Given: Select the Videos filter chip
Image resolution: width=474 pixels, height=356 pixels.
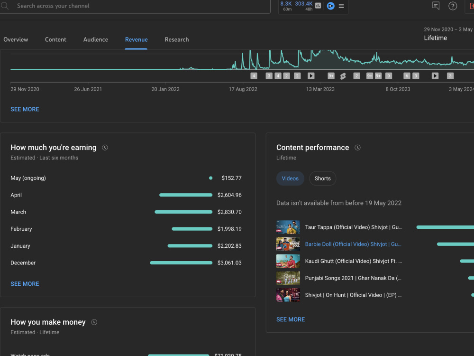Looking at the screenshot, I should (290, 178).
